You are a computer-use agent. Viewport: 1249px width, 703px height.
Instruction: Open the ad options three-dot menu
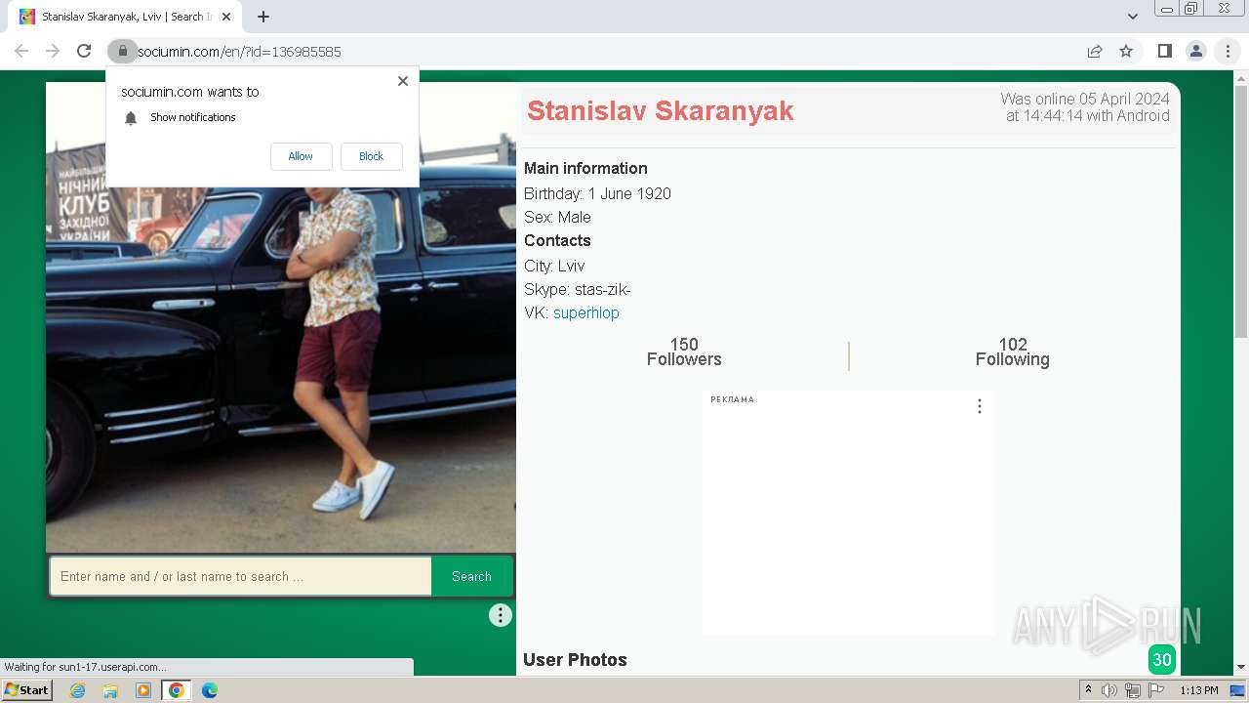(980, 406)
